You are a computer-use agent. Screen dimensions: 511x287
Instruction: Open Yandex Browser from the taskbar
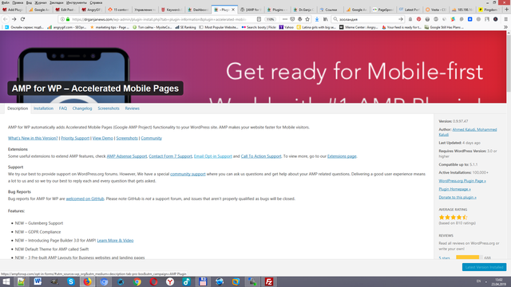170,281
